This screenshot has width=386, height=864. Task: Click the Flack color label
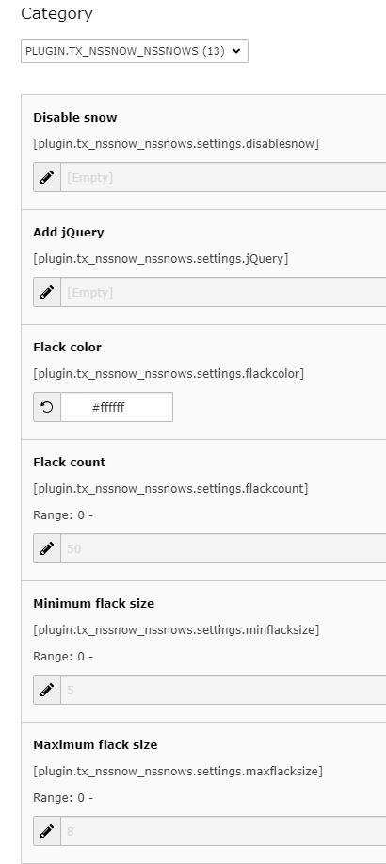click(67, 347)
